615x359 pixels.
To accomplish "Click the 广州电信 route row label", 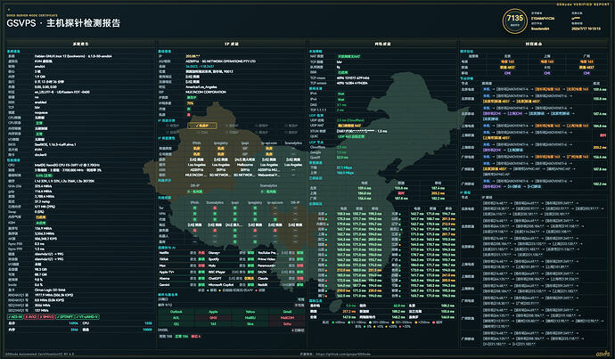I will (468, 157).
